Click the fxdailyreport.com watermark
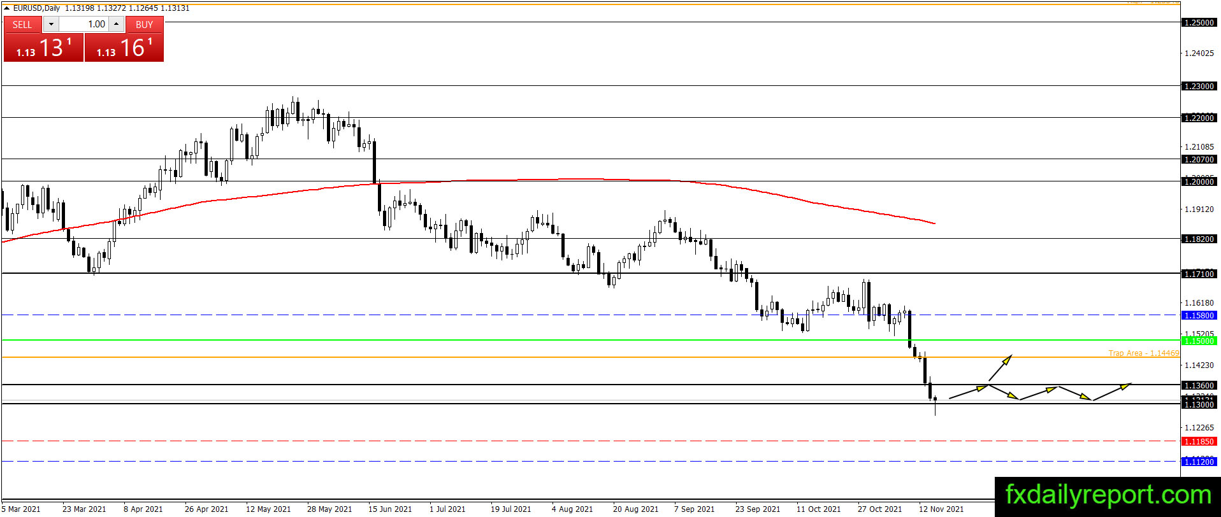Viewport: 1221px width, 517px height. 1108,495
